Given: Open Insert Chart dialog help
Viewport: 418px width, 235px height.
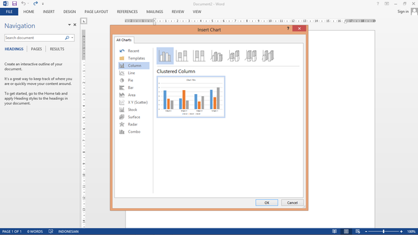Looking at the screenshot, I should (x=288, y=29).
